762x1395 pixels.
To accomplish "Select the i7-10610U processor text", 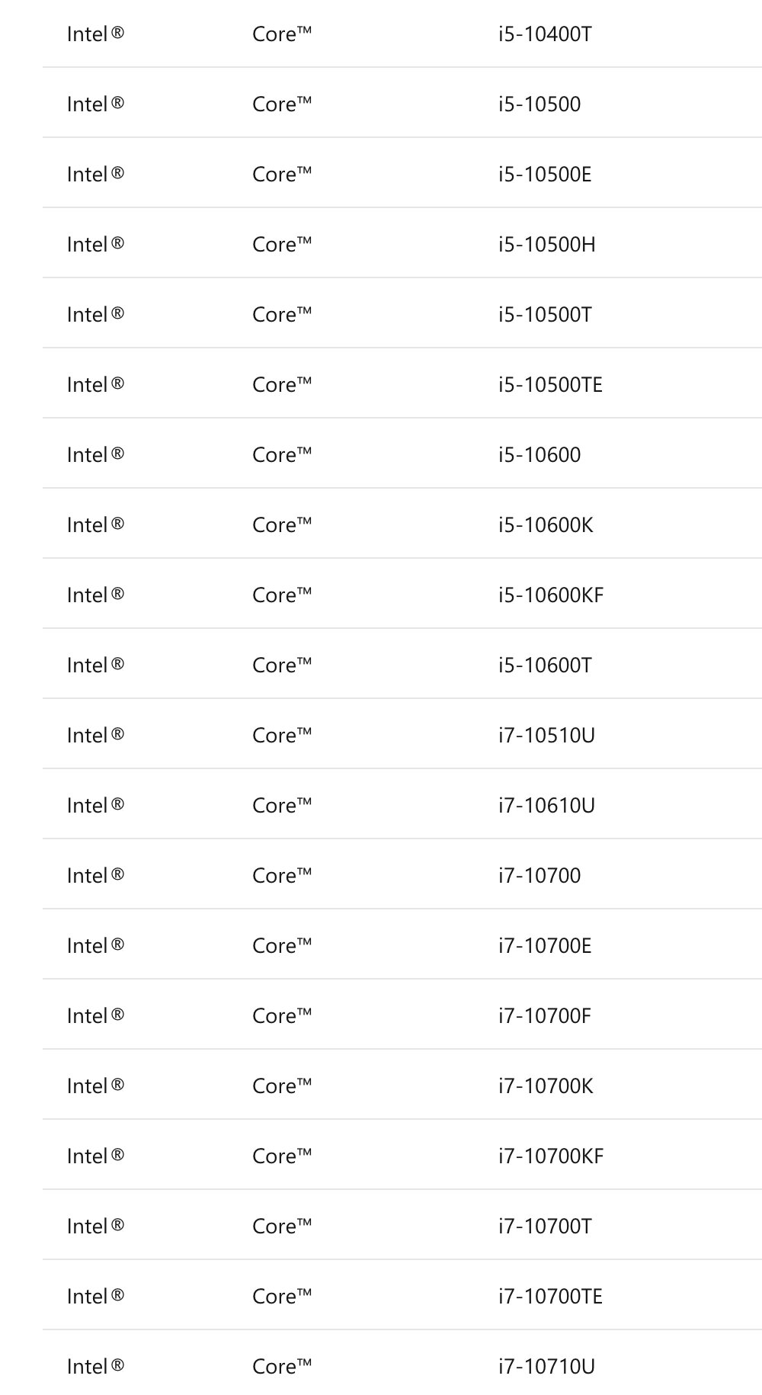I will pos(546,806).
